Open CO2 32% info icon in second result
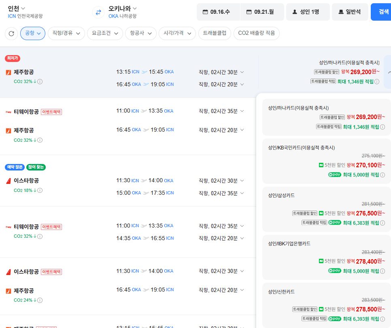391x328 pixels. tap(40, 140)
